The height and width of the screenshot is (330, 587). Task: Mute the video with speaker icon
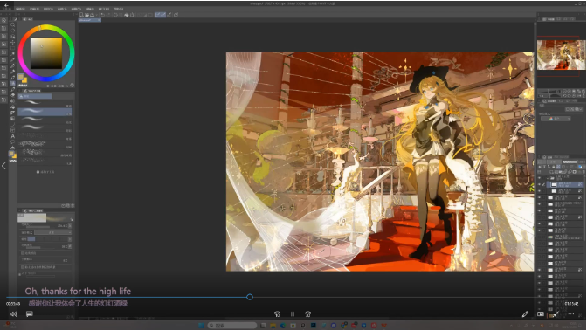coord(14,314)
